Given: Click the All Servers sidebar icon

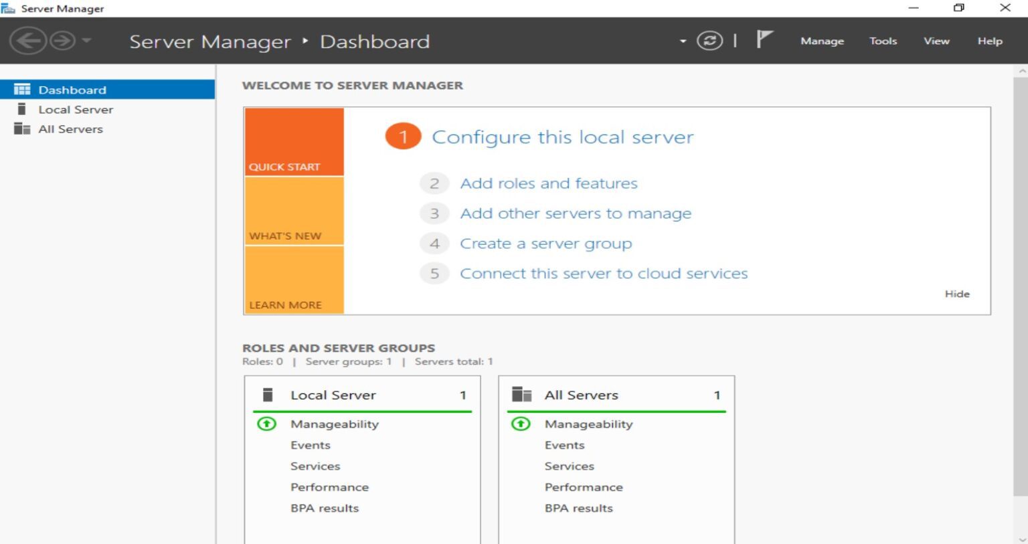Looking at the screenshot, I should [21, 128].
